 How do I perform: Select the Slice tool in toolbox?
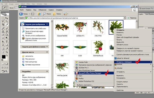[x=7, y=25]
